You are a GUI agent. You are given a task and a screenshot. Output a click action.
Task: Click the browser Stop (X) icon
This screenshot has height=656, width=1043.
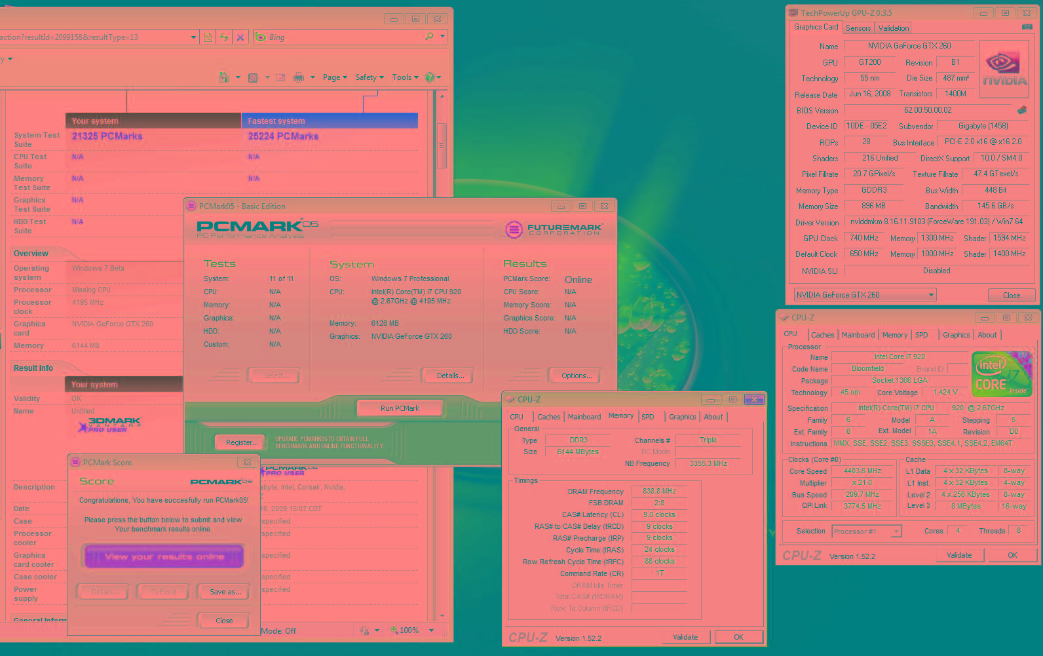(240, 37)
